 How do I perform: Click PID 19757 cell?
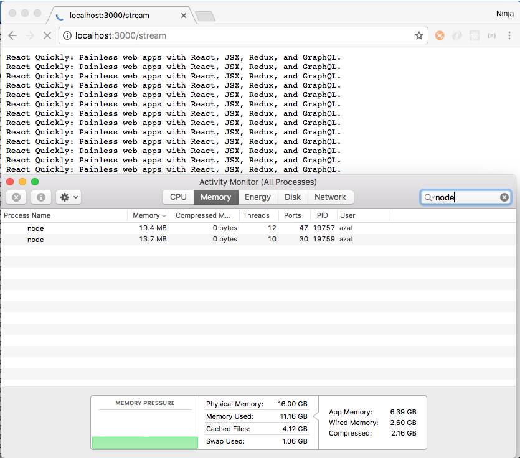pyautogui.click(x=324, y=228)
